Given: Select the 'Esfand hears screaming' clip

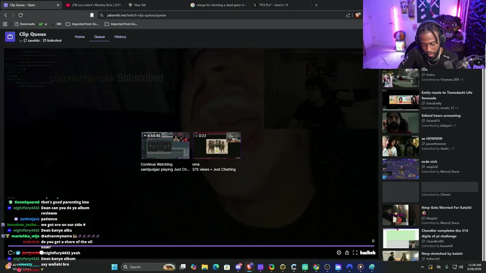Looking at the screenshot, I should (x=430, y=123).
